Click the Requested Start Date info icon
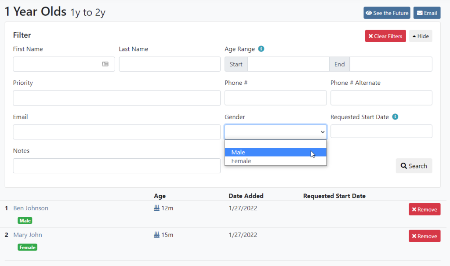Screen dimensions: 450x266 click(395, 117)
